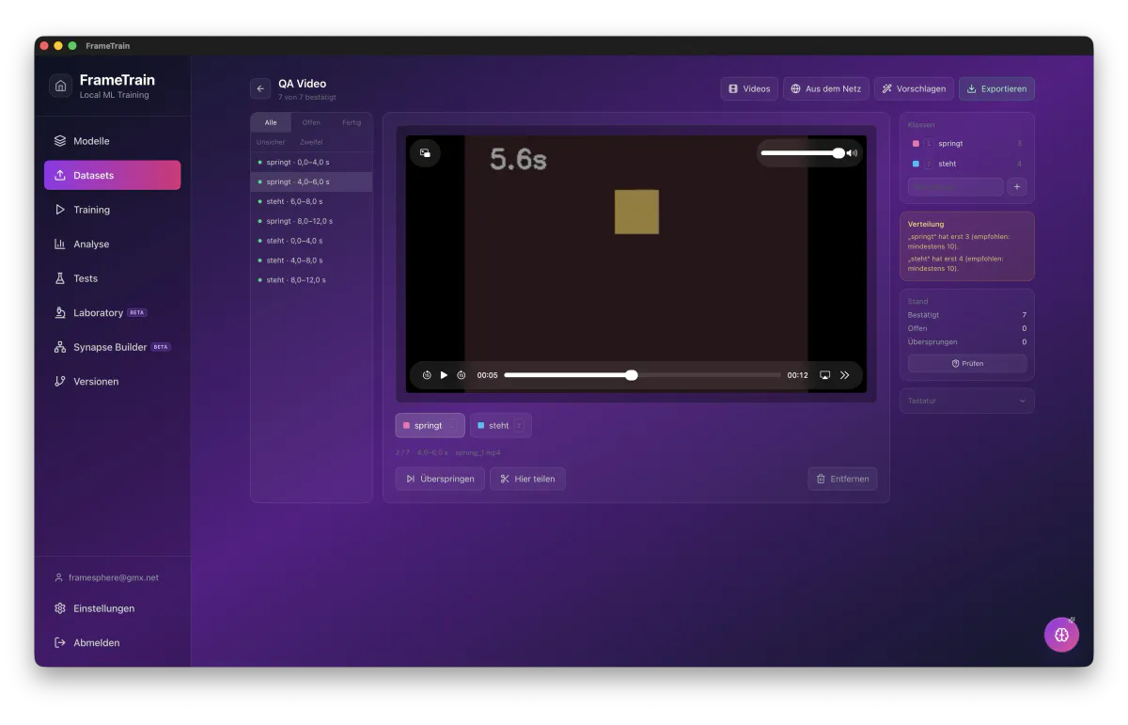Click the Hier teilen button
This screenshot has width=1128, height=725.
(x=527, y=479)
